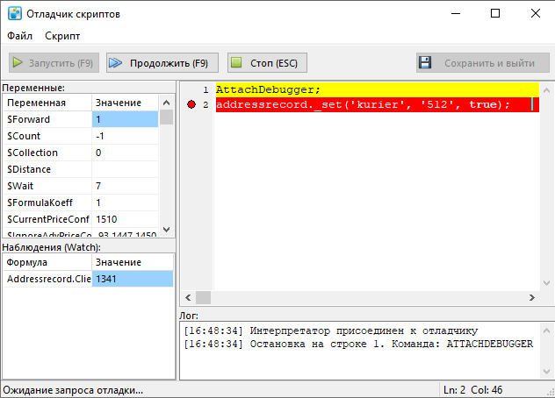Image resolution: width=555 pixels, height=398 pixels.
Task: Click the value 1341 in Watch panel
Action: coord(132,279)
